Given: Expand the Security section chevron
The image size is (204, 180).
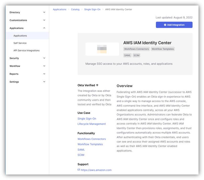Looking at the screenshot, I should [x=44, y=58].
